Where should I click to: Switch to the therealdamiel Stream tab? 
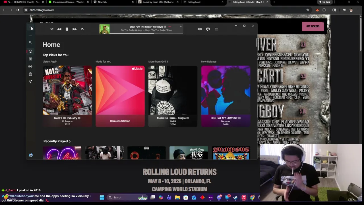click(68, 2)
